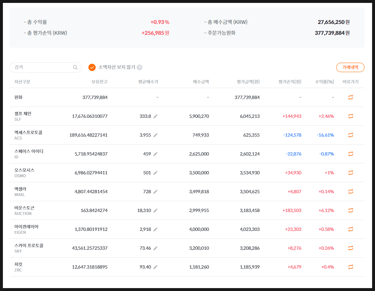Select ID loss value -22,876
375x291 pixels.
[293, 154]
